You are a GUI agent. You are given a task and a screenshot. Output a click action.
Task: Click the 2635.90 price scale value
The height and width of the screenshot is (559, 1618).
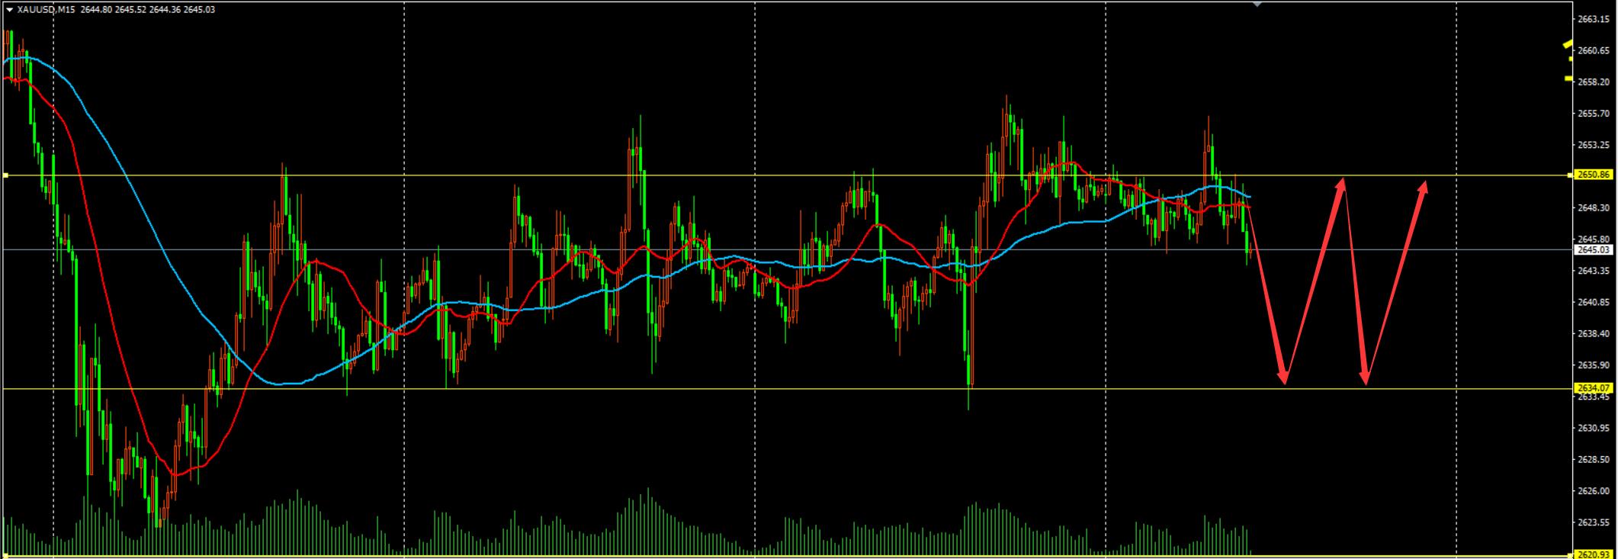(x=1593, y=365)
